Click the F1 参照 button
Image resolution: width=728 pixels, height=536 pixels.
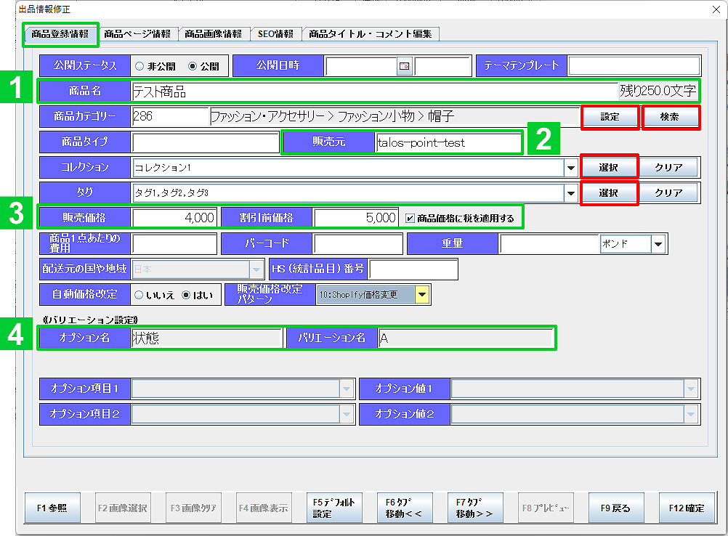click(51, 508)
